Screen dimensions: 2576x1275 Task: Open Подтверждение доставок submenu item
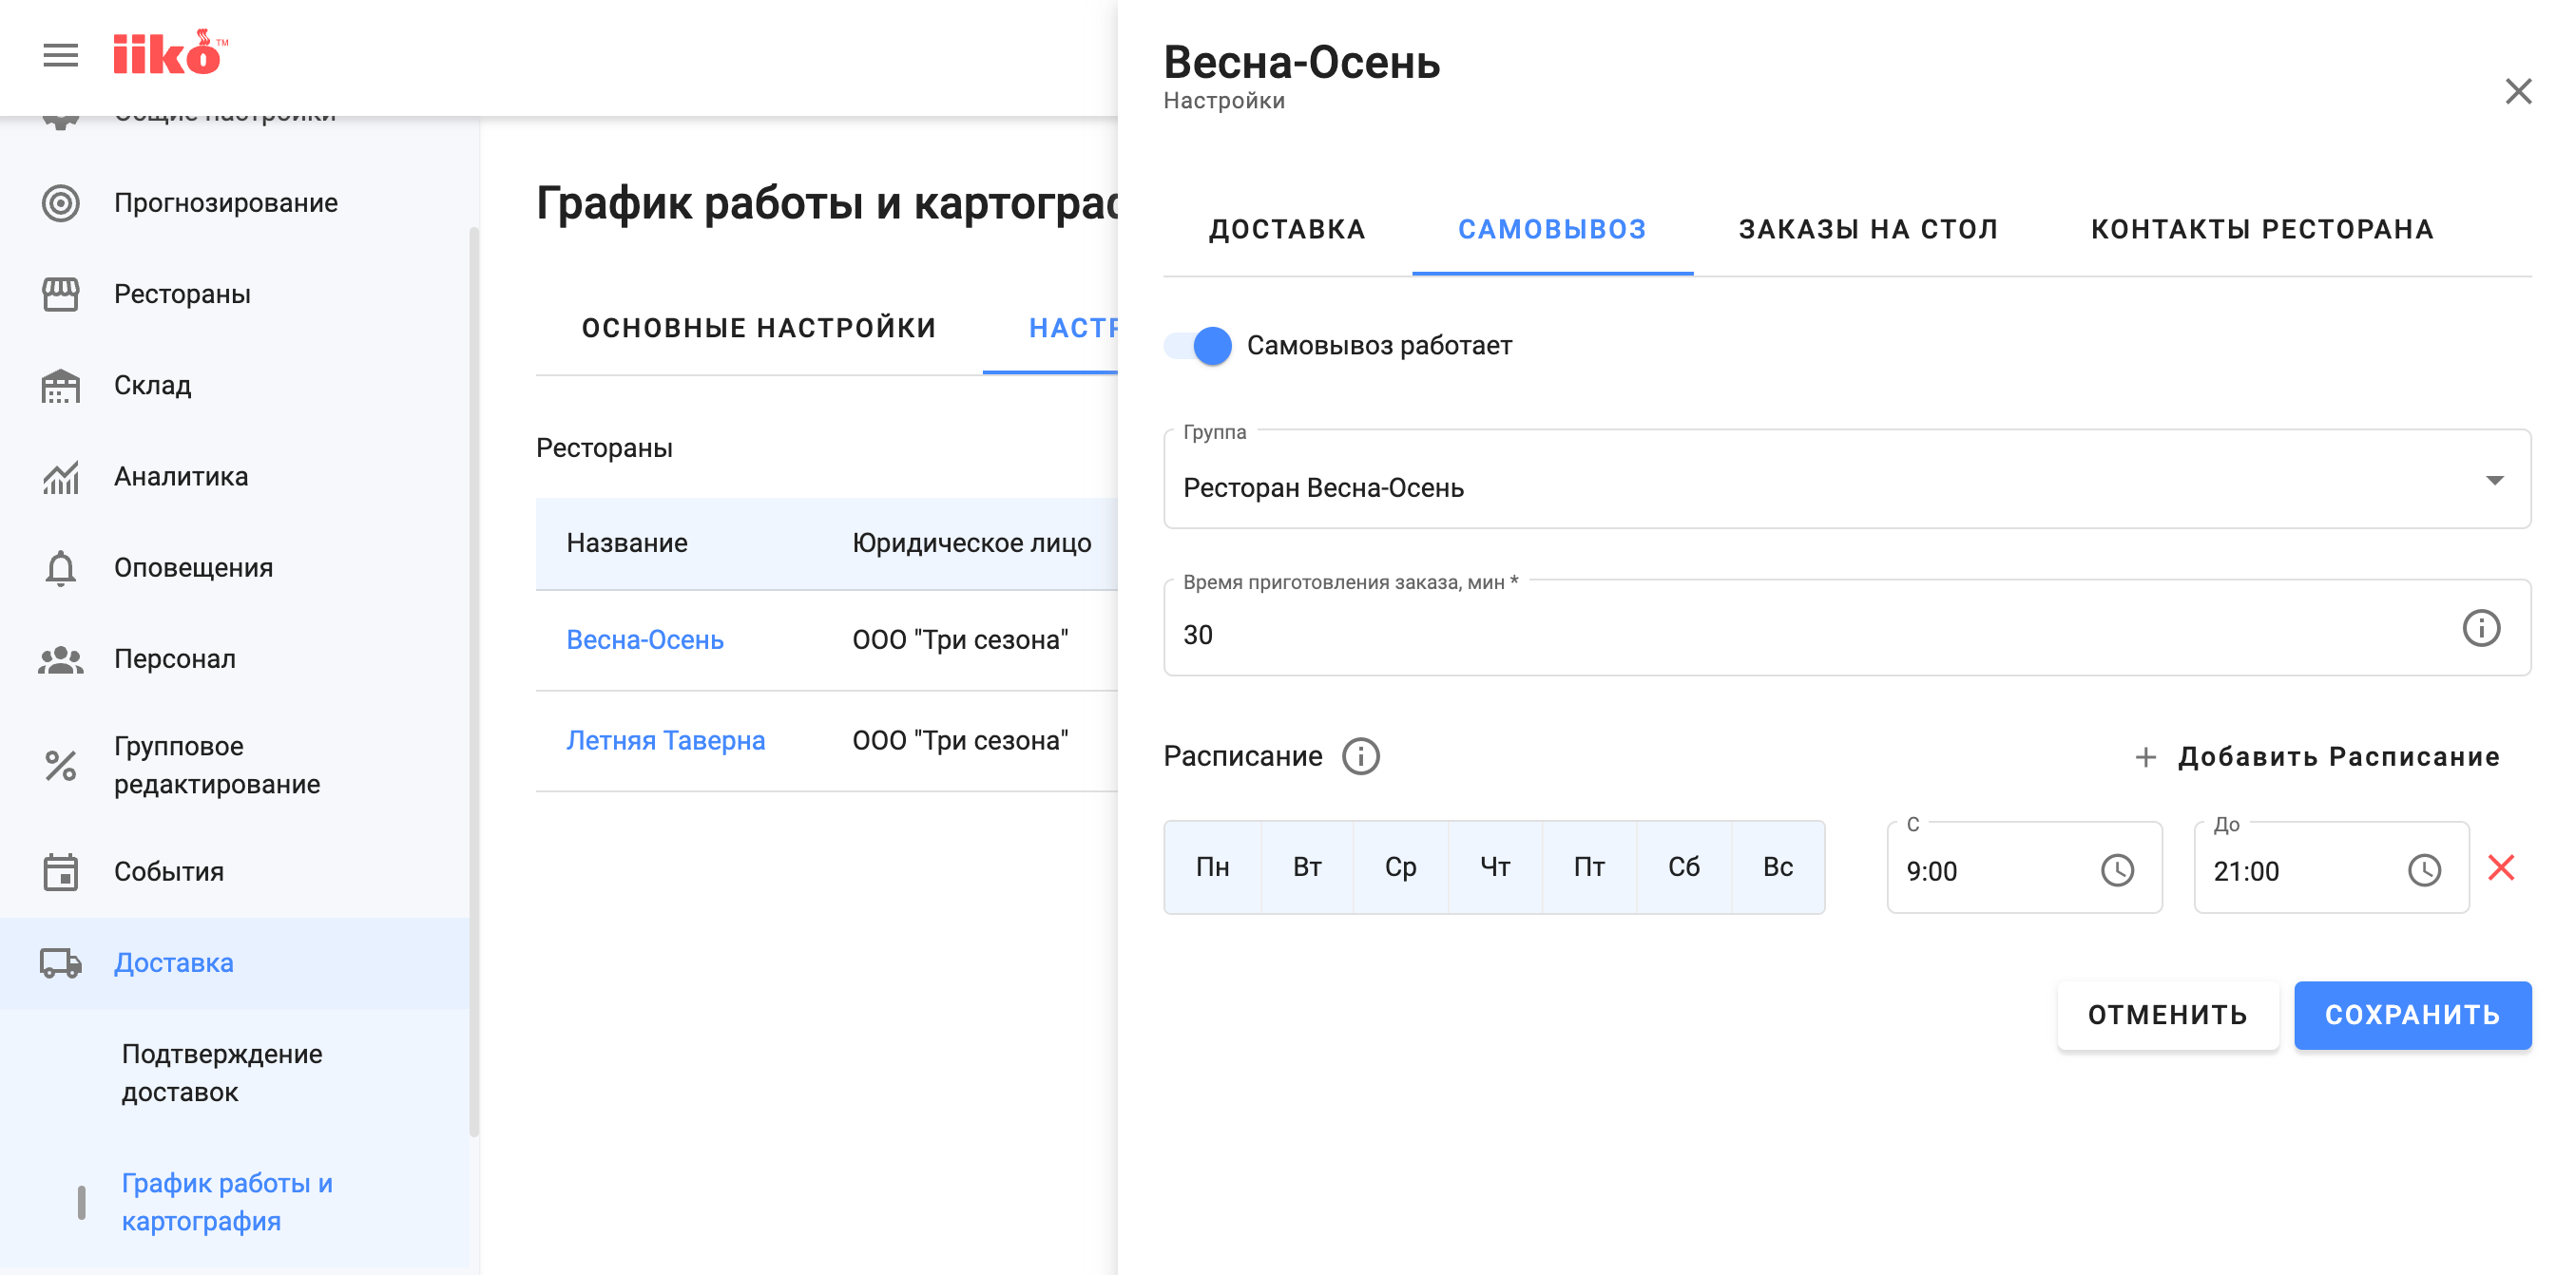pyautogui.click(x=222, y=1074)
